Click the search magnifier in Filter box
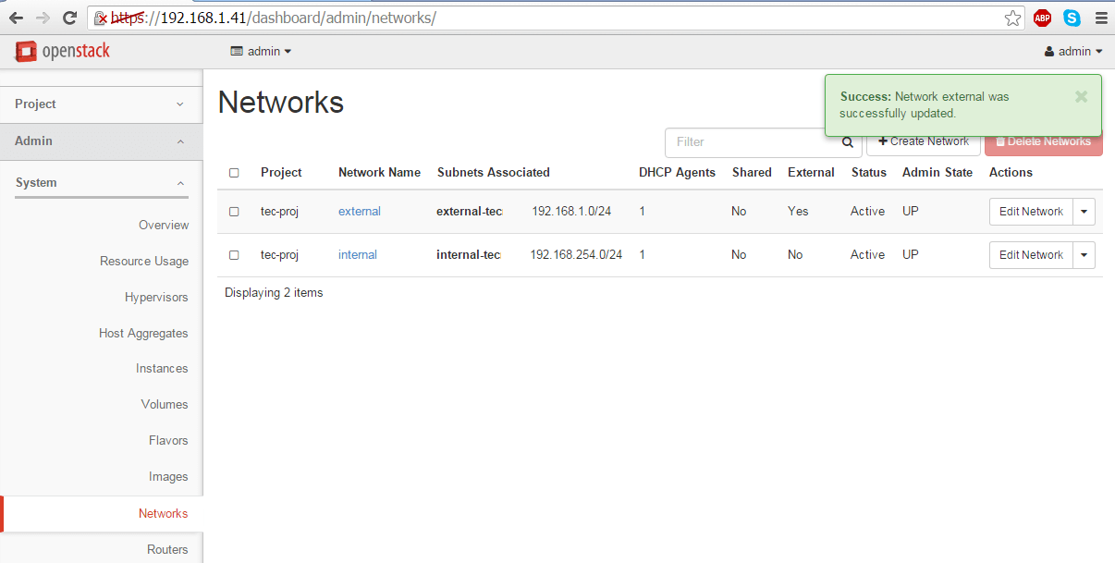Image resolution: width=1115 pixels, height=563 pixels. [847, 142]
